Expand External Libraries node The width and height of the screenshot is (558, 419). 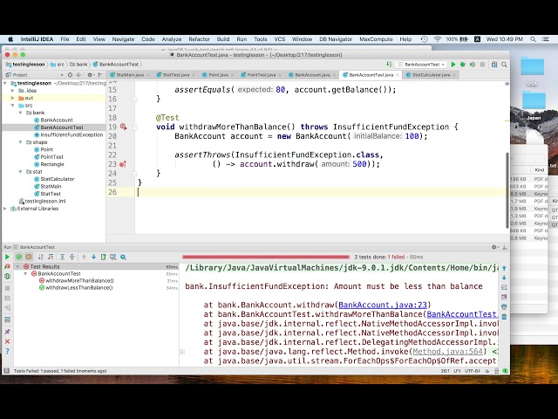coord(5,209)
